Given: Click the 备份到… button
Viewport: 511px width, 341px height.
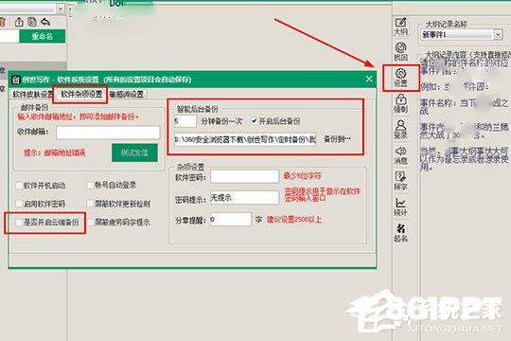Looking at the screenshot, I should click(337, 139).
